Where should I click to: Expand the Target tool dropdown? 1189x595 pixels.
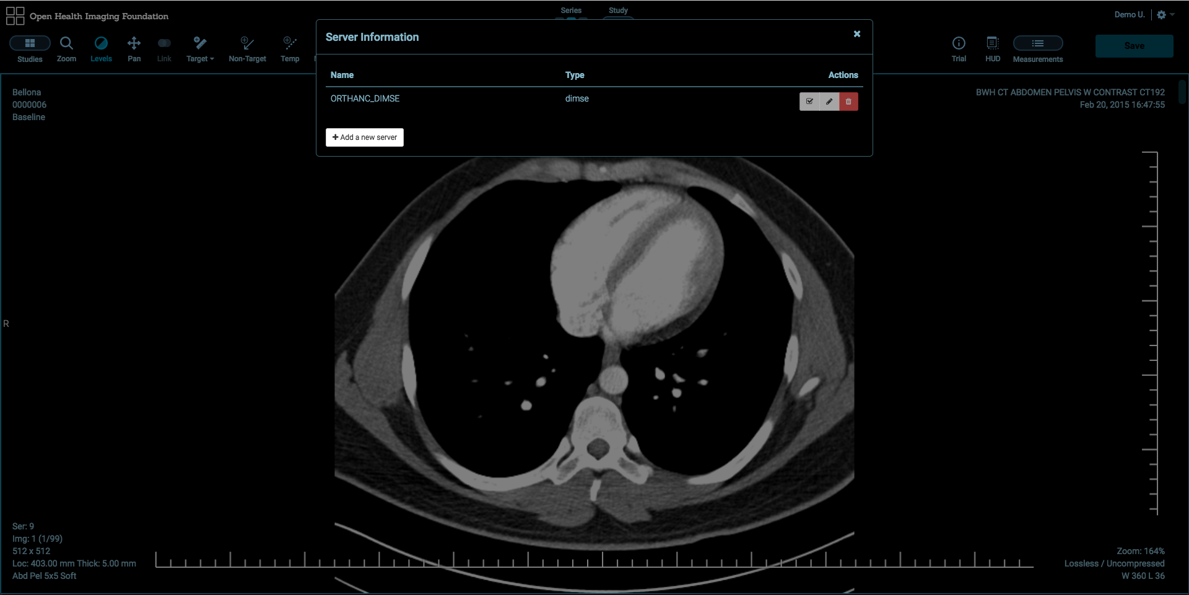pyautogui.click(x=200, y=49)
